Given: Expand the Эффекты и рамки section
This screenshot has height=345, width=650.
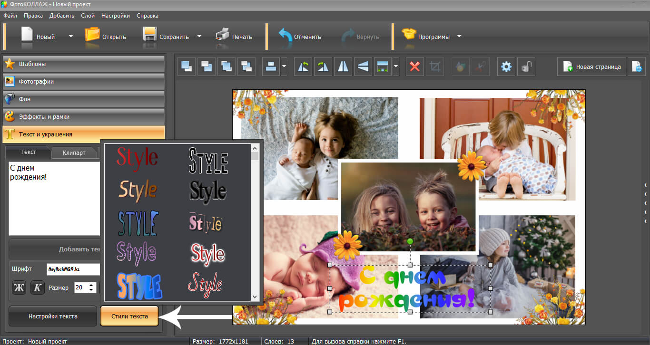Looking at the screenshot, I should 84,116.
